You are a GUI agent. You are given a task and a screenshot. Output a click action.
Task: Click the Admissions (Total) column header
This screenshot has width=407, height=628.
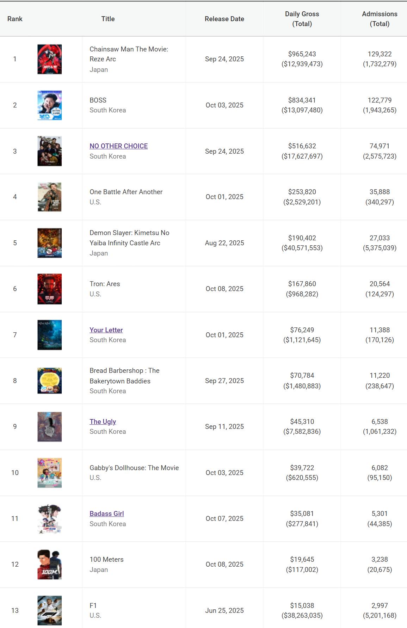click(x=380, y=19)
